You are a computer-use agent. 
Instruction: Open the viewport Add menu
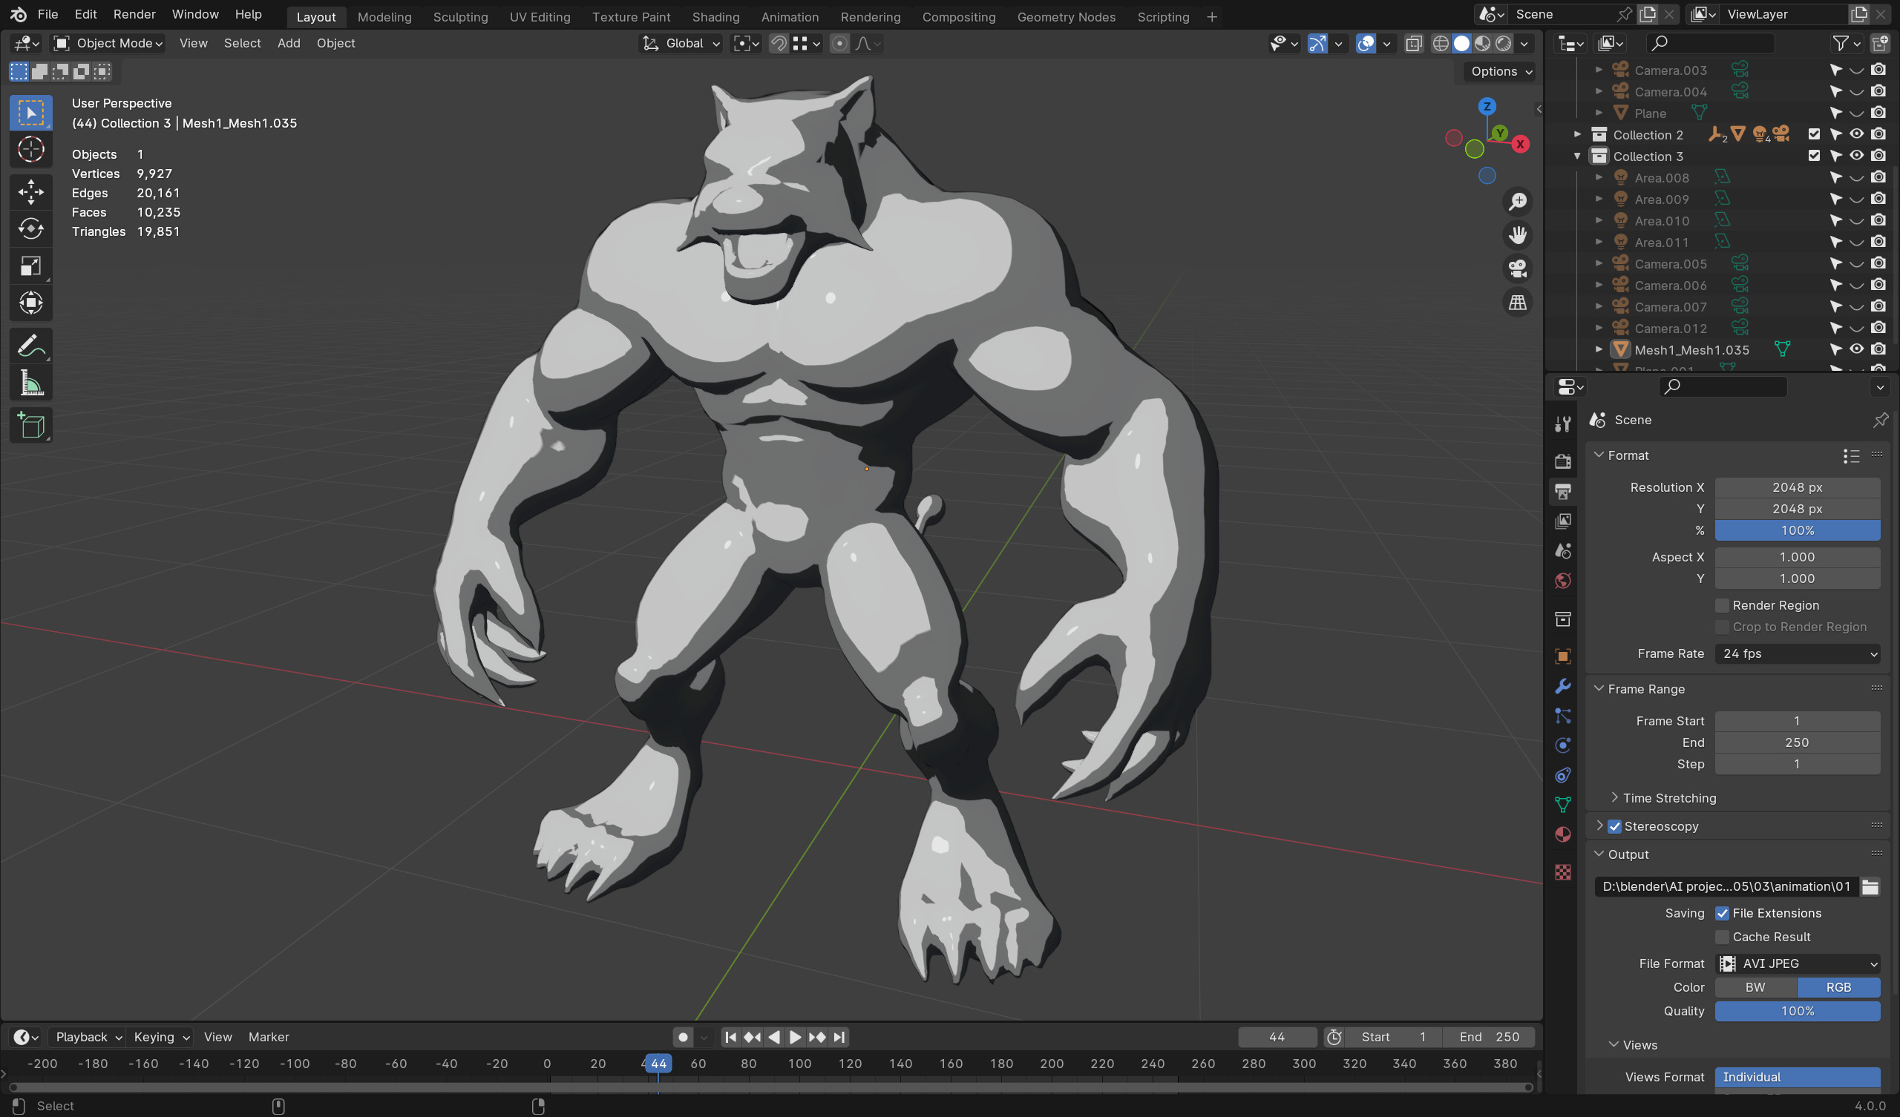289,44
